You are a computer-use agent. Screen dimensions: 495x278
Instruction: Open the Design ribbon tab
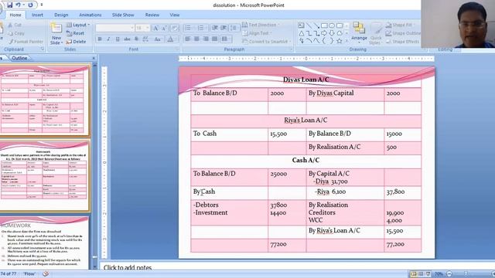pos(61,15)
